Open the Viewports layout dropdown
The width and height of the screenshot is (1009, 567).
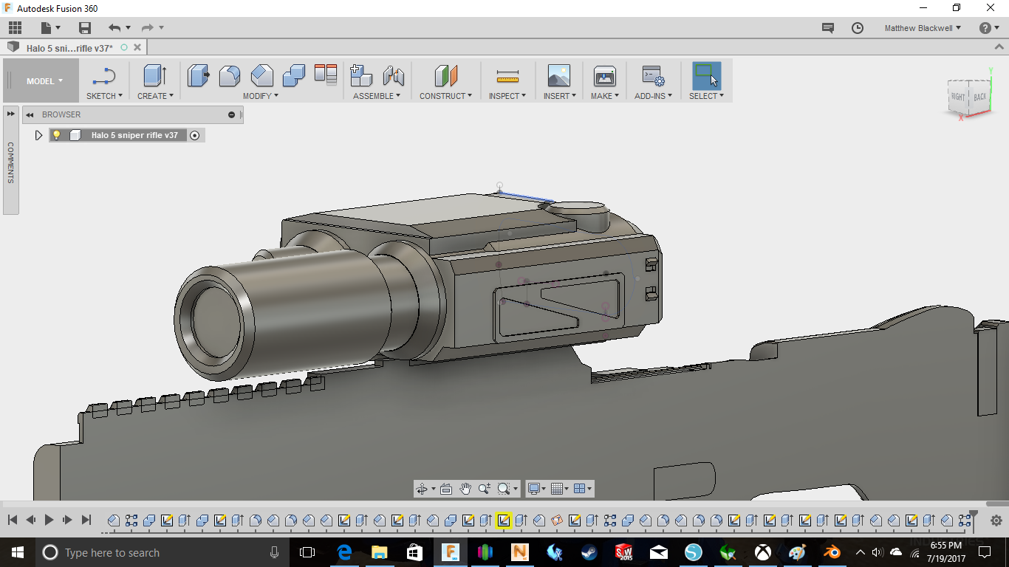tap(582, 489)
